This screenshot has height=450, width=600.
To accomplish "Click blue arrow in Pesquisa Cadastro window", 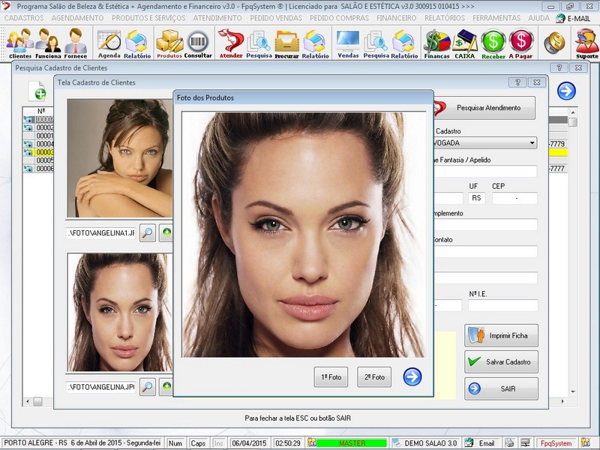I will (x=566, y=91).
